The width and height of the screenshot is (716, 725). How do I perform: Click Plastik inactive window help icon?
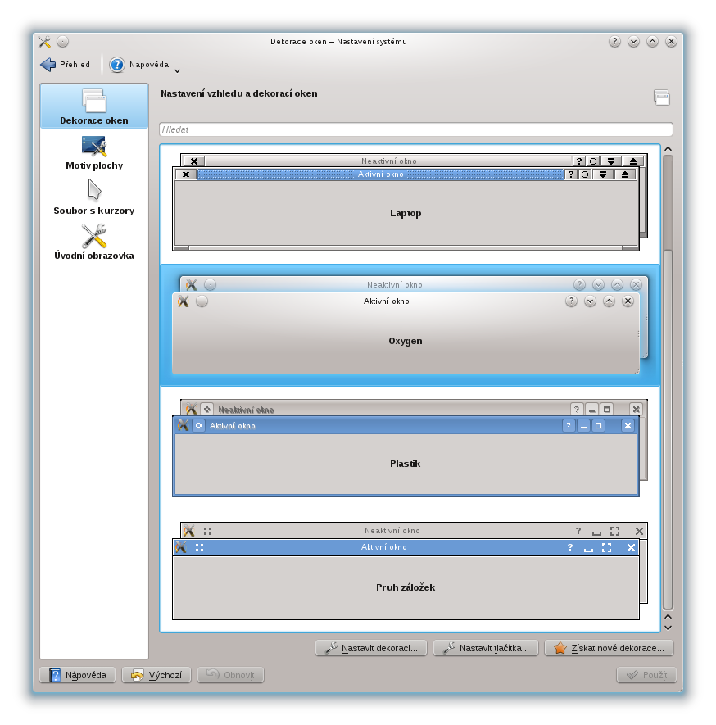click(x=577, y=410)
